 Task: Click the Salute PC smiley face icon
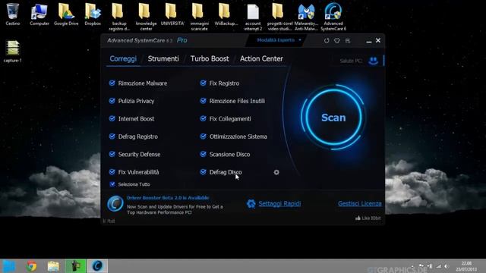tap(373, 61)
